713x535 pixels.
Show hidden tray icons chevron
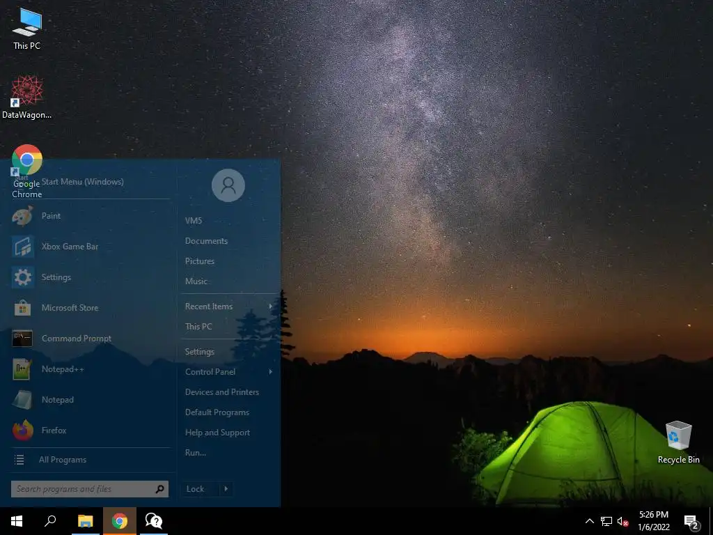(589, 521)
